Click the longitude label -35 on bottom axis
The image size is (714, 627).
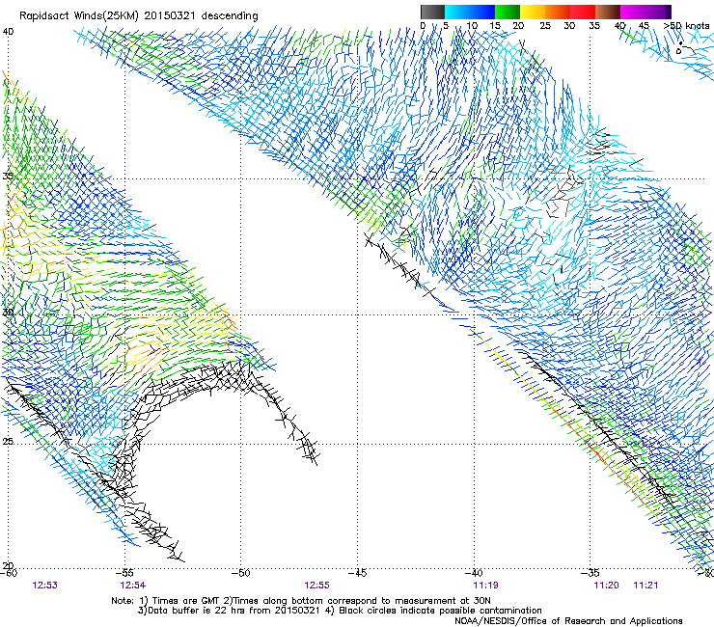tap(590, 573)
